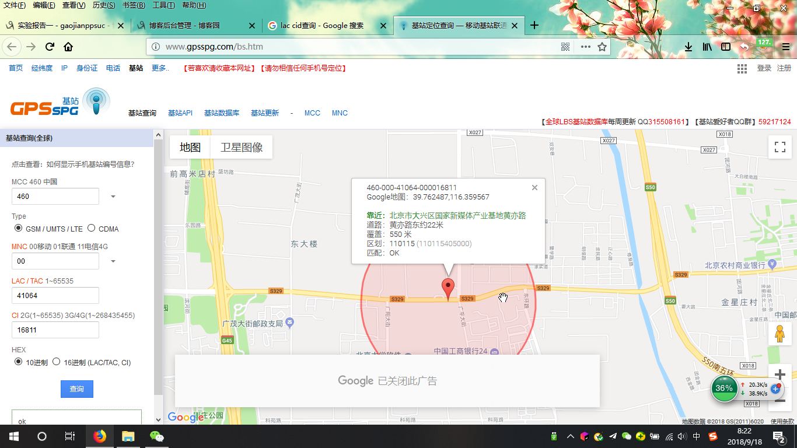Open WeChat from the taskbar
The image size is (797, 448).
pyautogui.click(x=156, y=436)
